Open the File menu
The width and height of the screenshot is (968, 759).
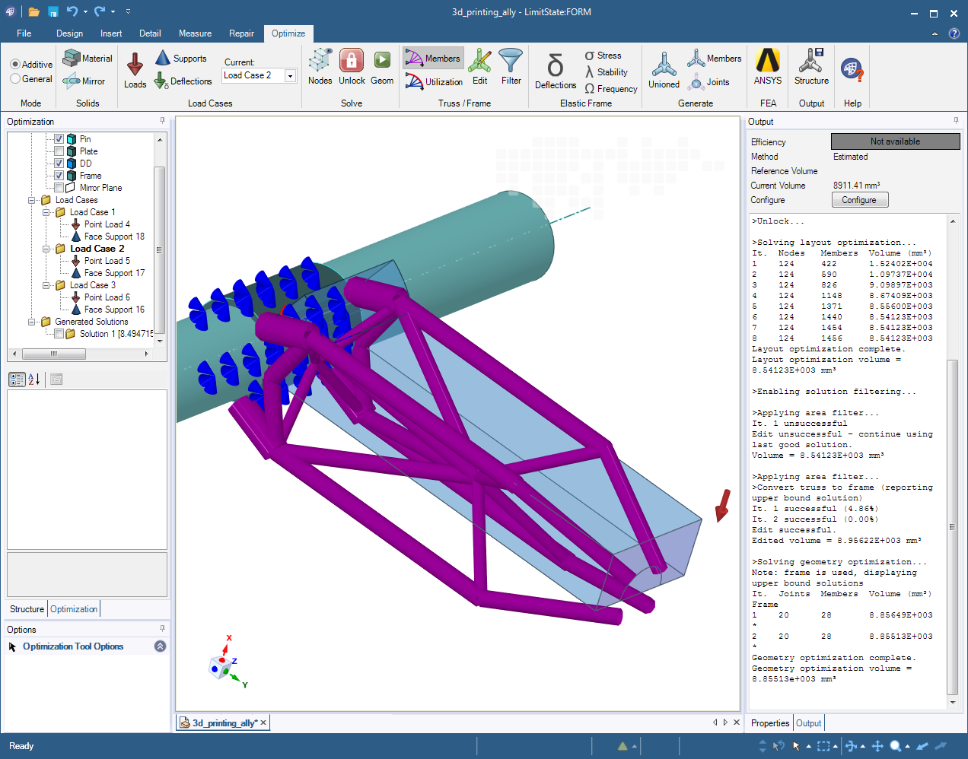(x=24, y=33)
